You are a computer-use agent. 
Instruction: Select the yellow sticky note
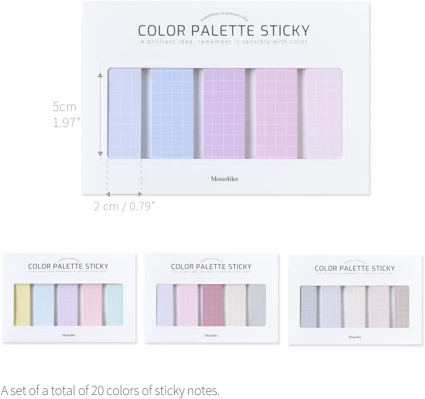point(21,305)
